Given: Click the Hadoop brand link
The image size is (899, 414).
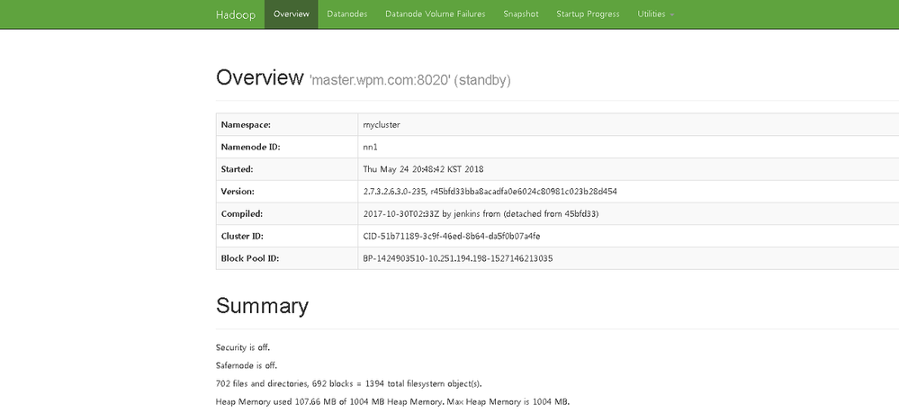Looking at the screenshot, I should click(235, 14).
